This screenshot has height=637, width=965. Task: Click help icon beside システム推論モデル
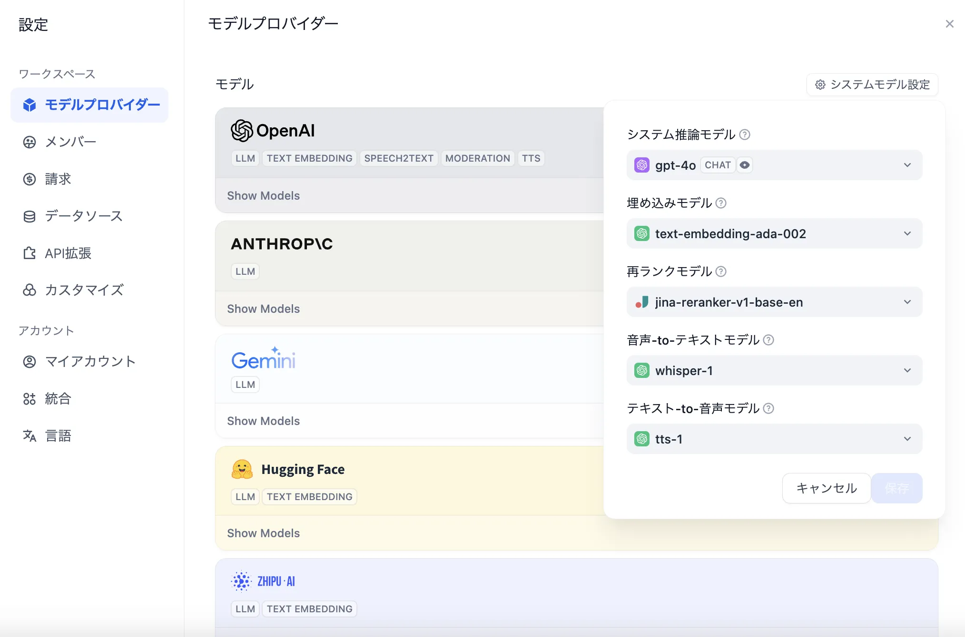(745, 135)
